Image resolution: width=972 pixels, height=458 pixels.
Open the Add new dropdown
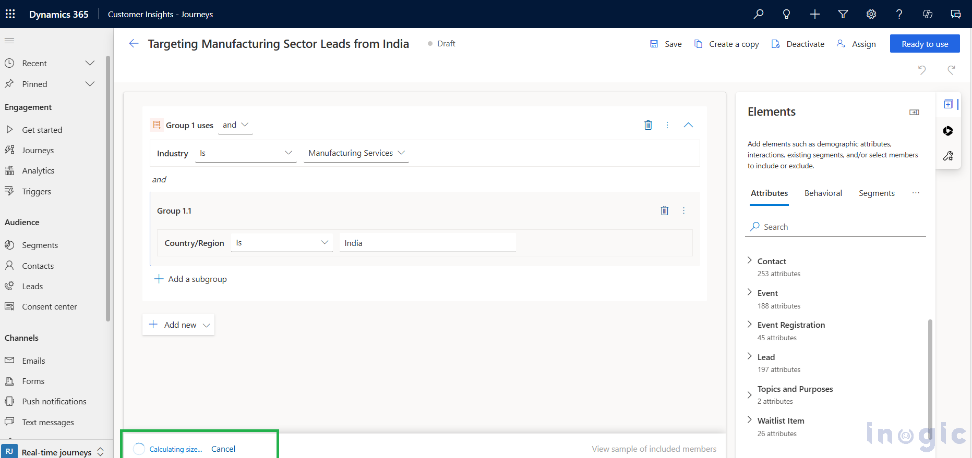click(x=178, y=325)
